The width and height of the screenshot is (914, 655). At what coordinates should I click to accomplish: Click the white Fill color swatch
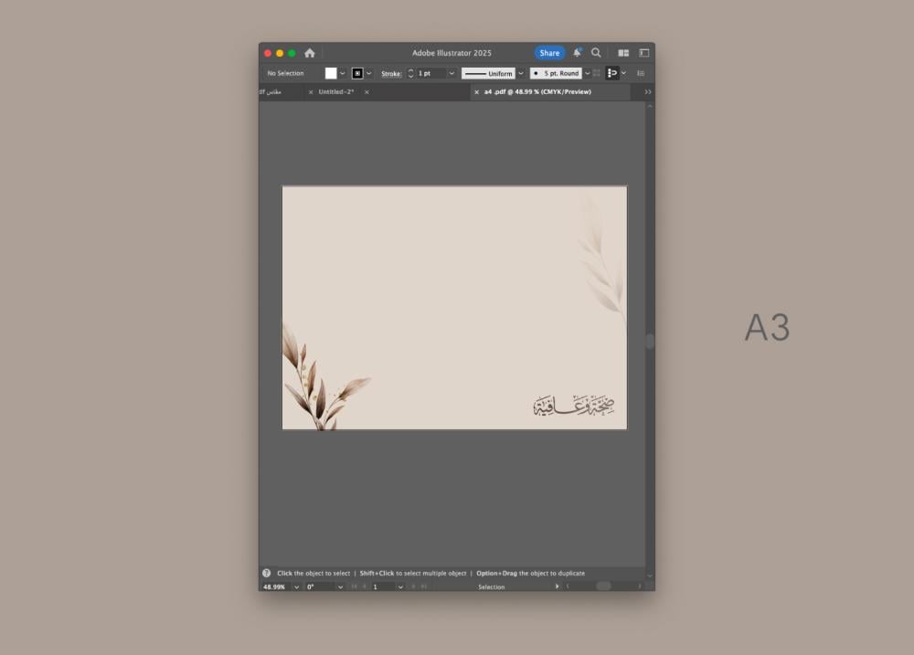[331, 73]
